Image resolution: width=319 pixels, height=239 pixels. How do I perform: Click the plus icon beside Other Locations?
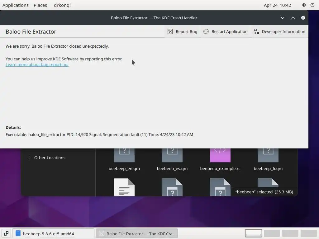(29, 158)
